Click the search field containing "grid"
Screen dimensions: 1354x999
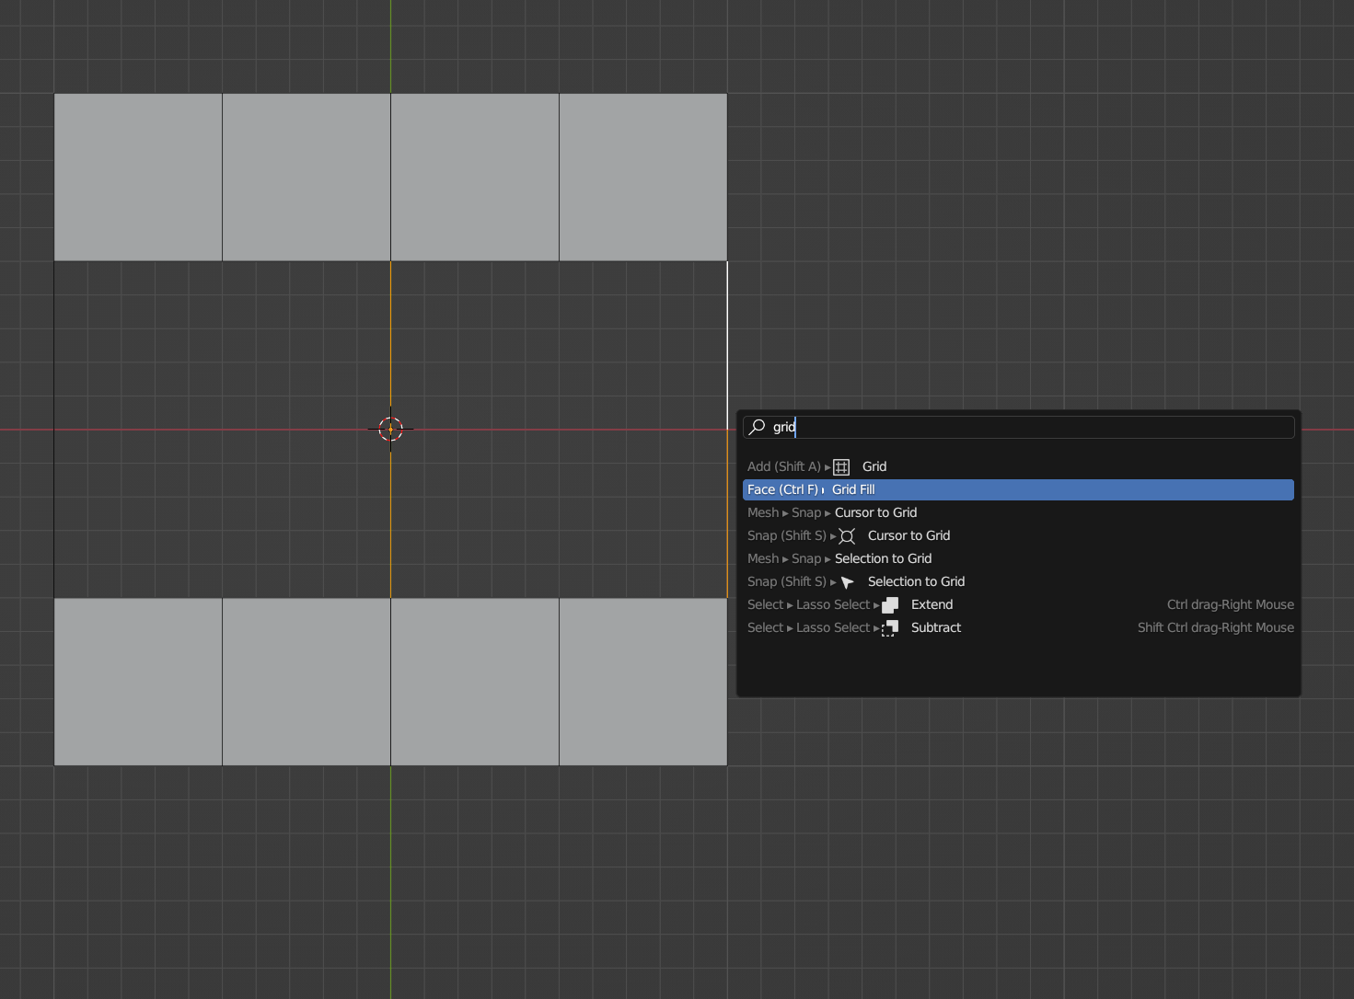[x=1018, y=427]
